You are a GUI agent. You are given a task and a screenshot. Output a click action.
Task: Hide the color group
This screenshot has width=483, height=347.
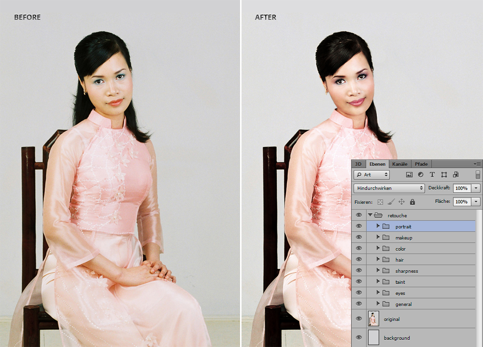[359, 248]
